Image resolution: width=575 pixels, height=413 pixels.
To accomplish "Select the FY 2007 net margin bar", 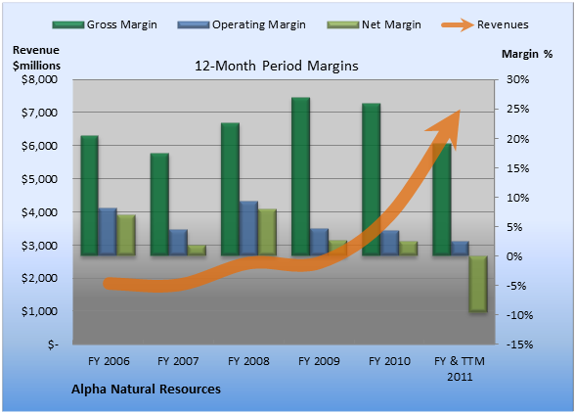I will (x=197, y=250).
